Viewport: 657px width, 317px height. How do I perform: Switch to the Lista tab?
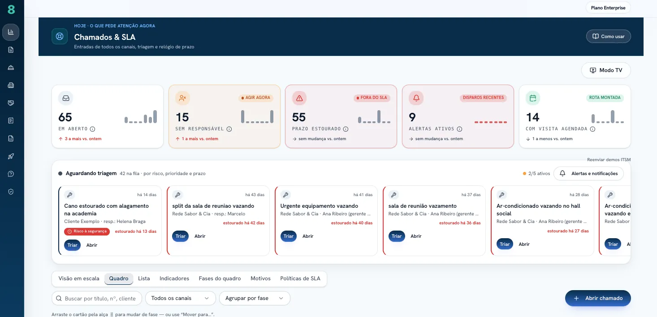pos(144,278)
